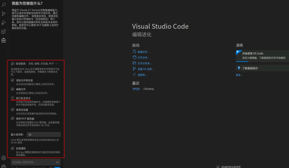
Task: Select the Cline robot icon in sidebar
Action: pos(3,40)
